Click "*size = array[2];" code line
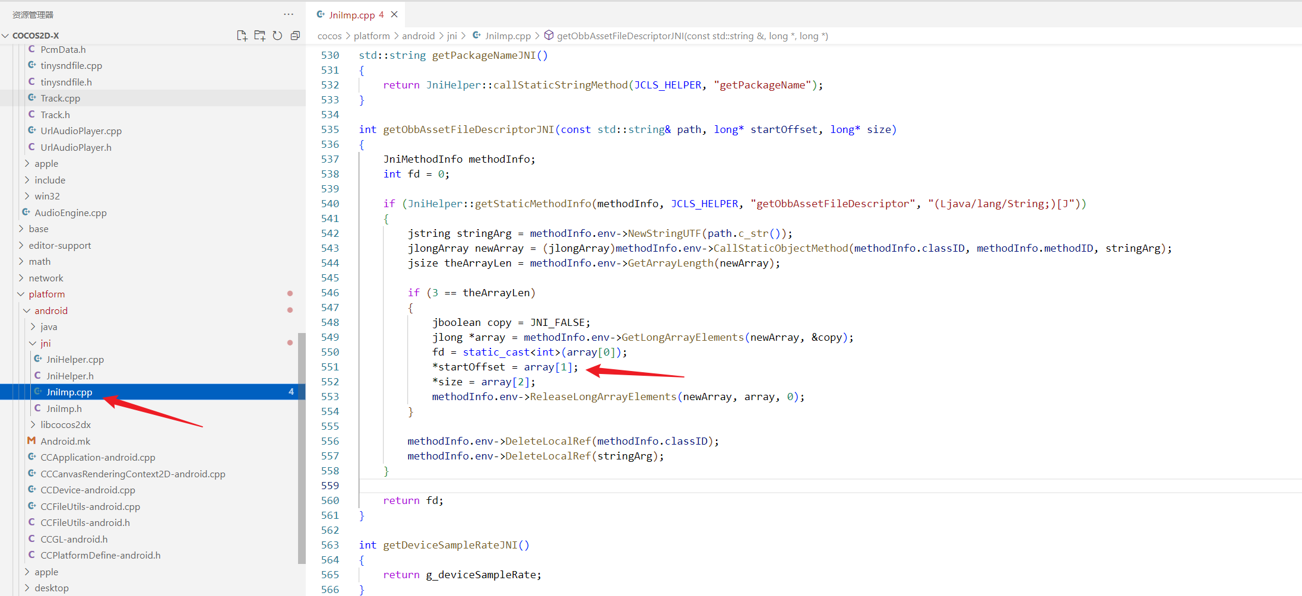Image resolution: width=1302 pixels, height=596 pixels. tap(484, 382)
